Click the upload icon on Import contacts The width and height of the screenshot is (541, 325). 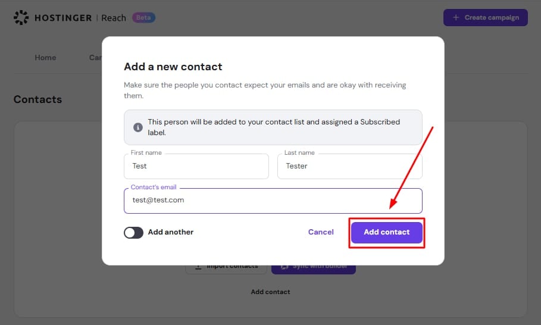(198, 267)
